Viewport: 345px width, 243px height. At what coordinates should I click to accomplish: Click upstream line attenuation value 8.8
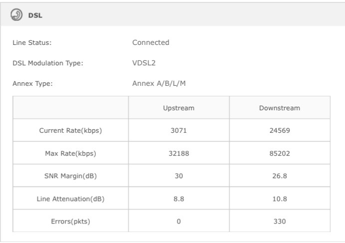coord(179,199)
